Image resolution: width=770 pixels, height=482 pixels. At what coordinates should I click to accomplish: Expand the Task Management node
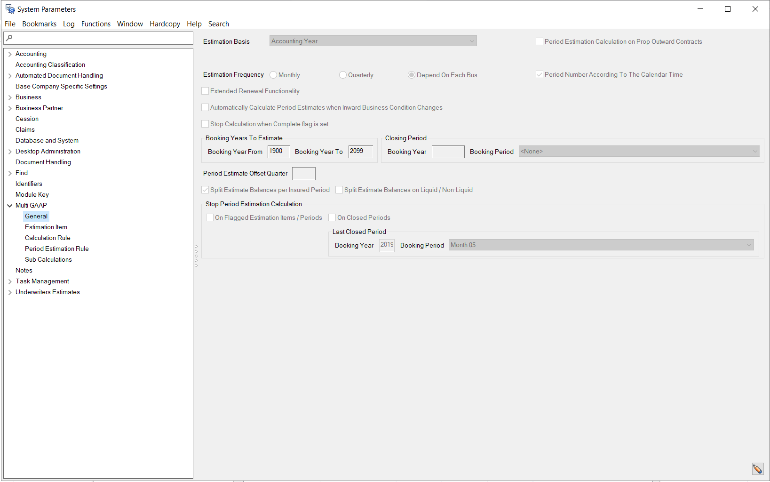(10, 281)
